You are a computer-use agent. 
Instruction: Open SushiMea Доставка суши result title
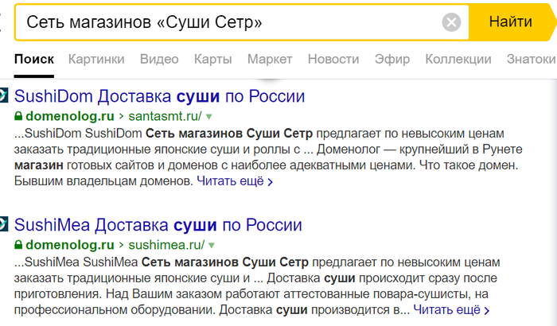coord(160,223)
